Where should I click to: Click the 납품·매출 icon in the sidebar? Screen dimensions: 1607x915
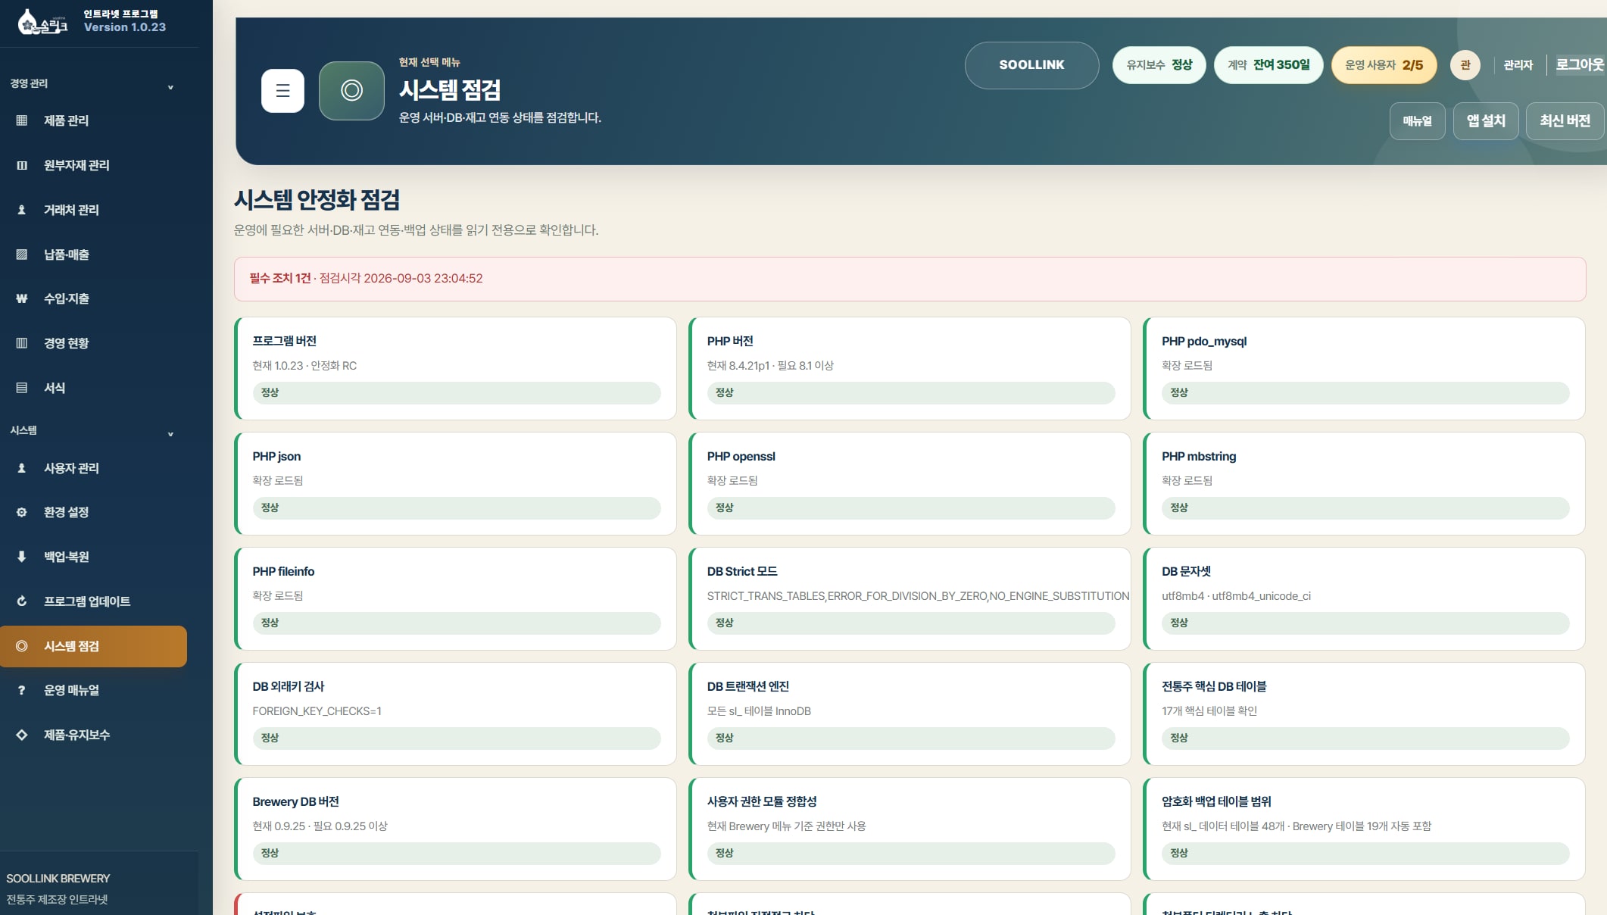[x=22, y=255]
